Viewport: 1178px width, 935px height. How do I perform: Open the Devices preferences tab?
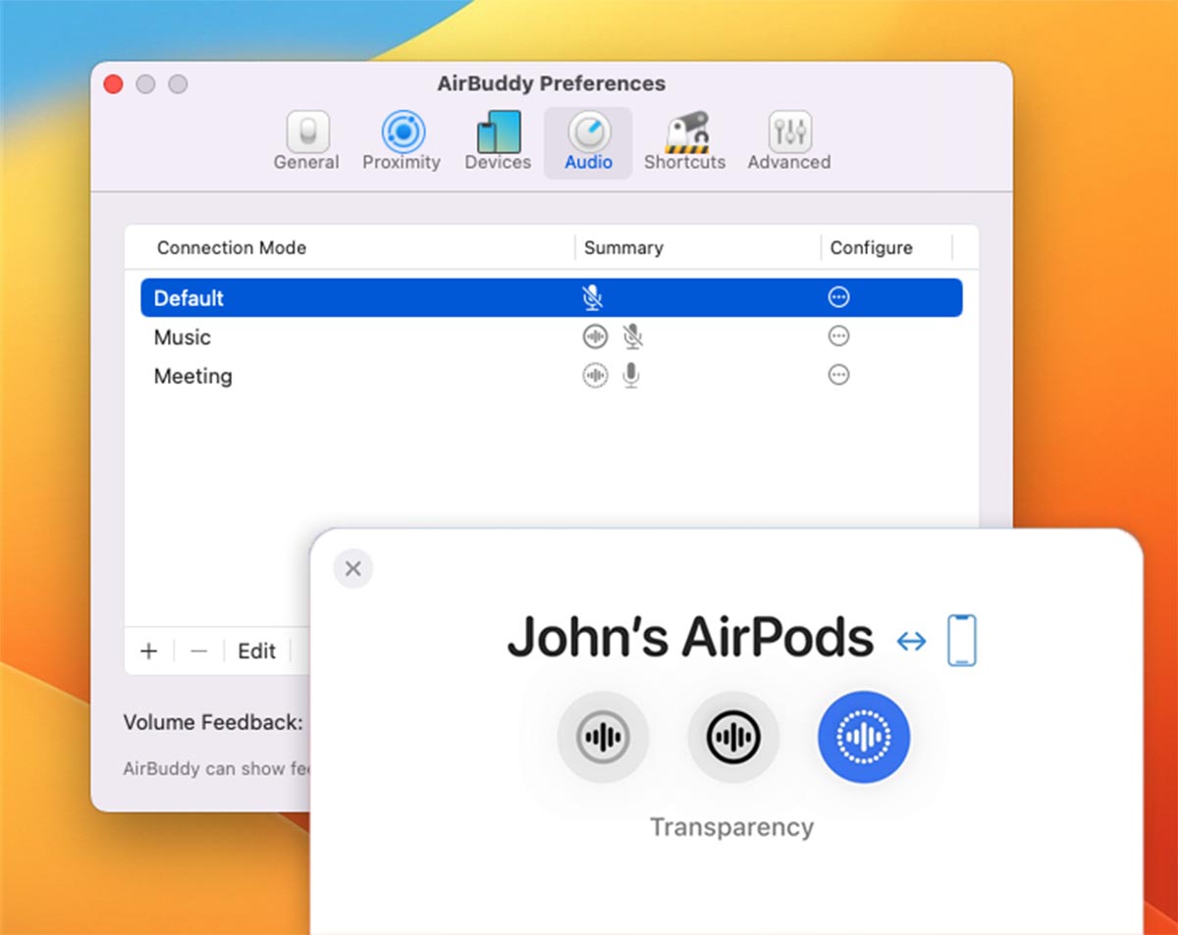(498, 143)
